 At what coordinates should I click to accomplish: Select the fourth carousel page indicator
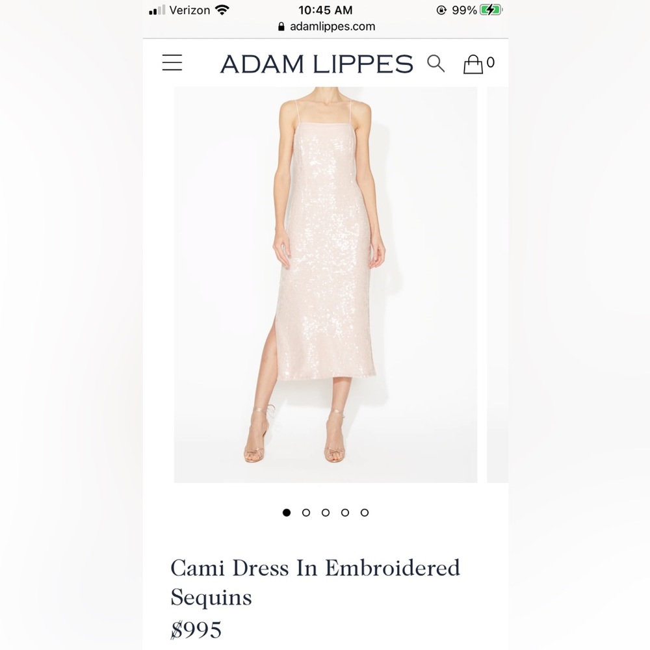(345, 512)
